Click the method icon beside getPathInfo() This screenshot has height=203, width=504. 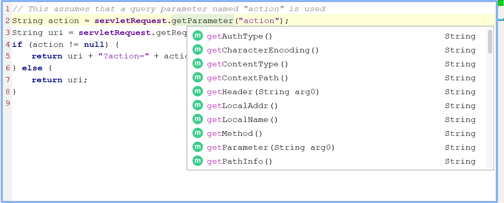[x=198, y=161]
